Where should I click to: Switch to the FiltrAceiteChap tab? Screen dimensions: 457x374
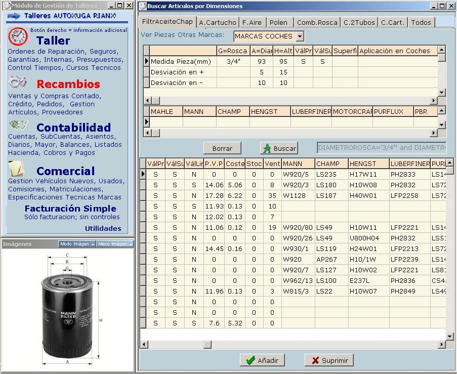click(168, 21)
